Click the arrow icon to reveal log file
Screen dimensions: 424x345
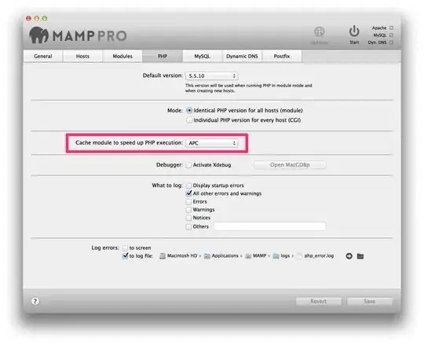(x=349, y=256)
